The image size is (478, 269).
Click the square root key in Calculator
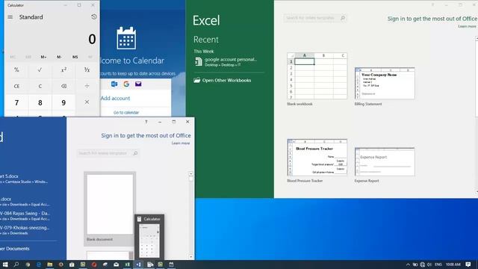click(40, 69)
